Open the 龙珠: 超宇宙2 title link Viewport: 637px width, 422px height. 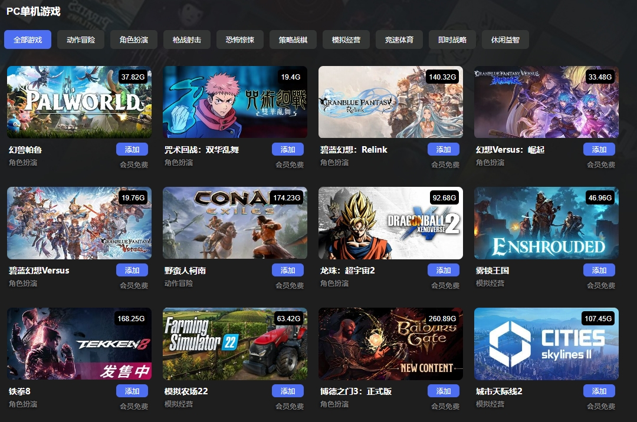pos(347,271)
